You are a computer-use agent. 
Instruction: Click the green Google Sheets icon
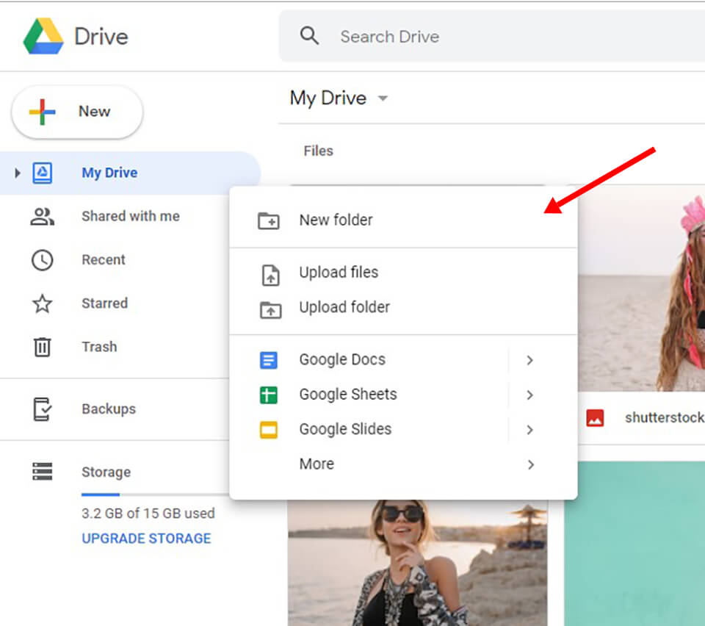click(269, 395)
